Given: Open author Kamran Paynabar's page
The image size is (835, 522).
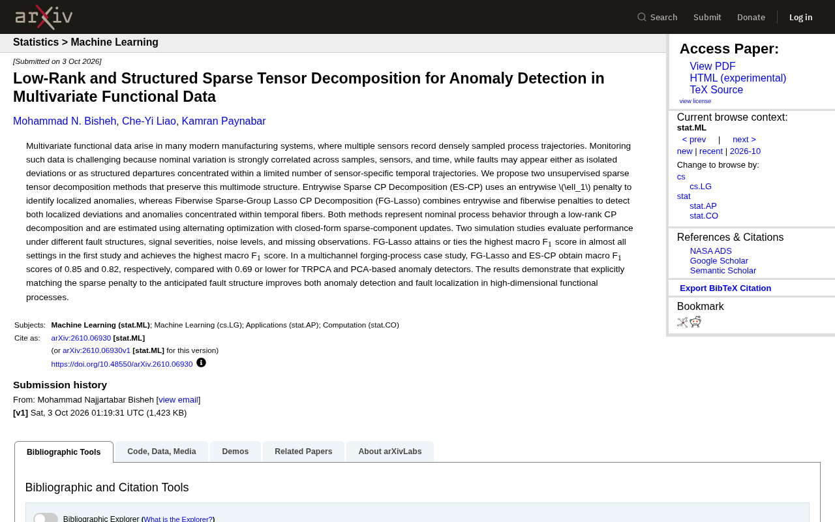Looking at the screenshot, I should 224,121.
